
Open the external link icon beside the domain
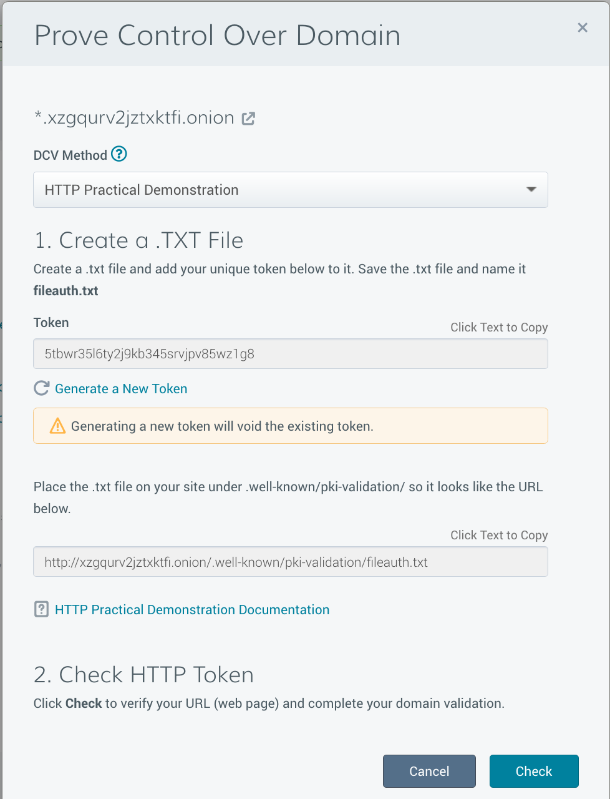(248, 118)
